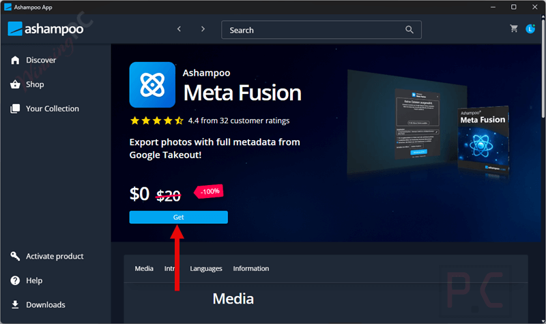The height and width of the screenshot is (324, 546).
Task: Click the search magnifier icon
Action: click(409, 30)
